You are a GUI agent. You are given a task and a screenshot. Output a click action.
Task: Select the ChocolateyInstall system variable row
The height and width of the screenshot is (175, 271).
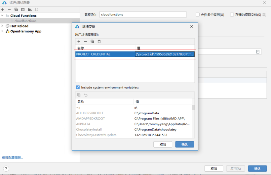point(134,129)
